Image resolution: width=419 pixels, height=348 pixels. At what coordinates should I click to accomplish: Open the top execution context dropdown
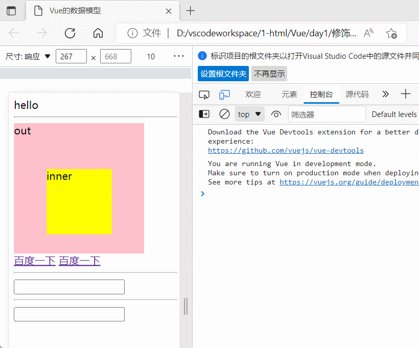249,114
